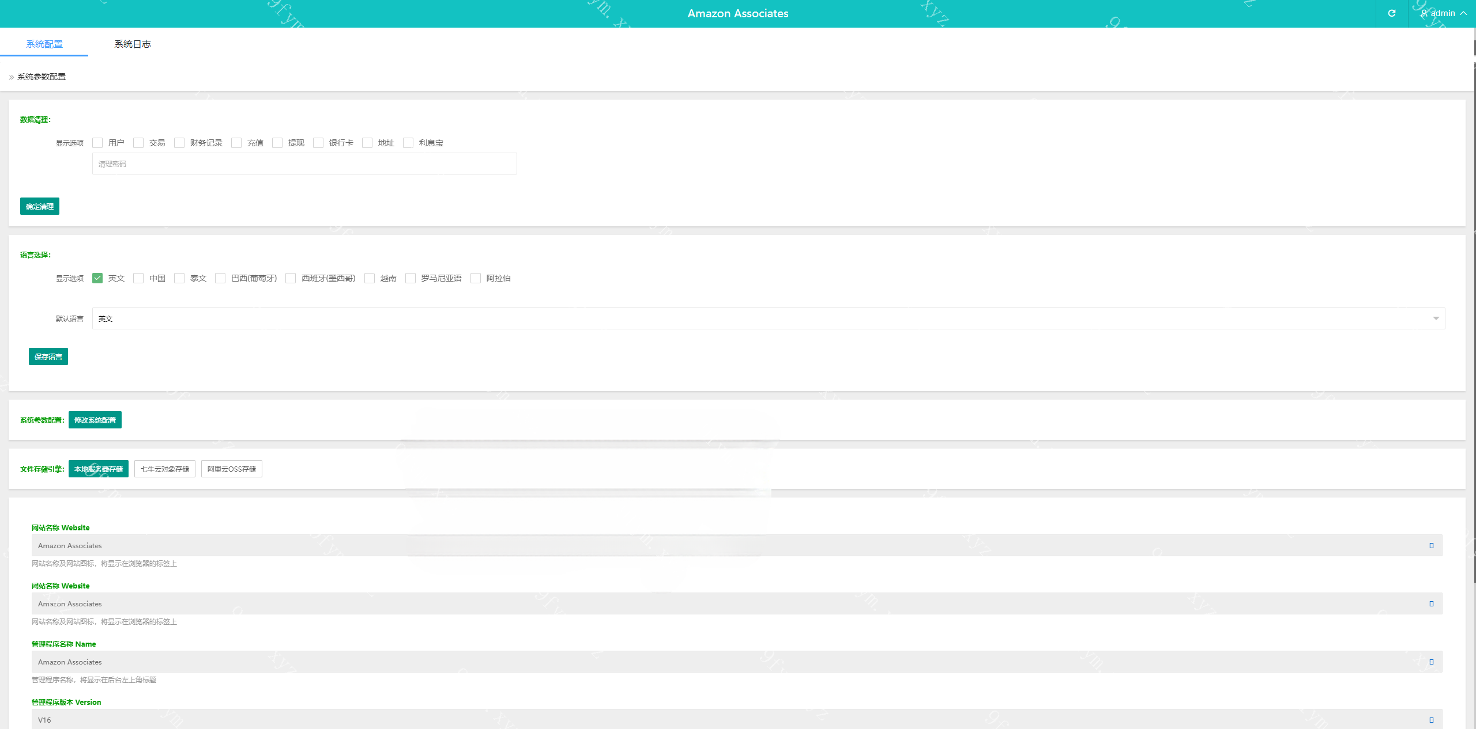Viewport: 1476px width, 729px height.
Task: Uncheck the 英文 language checkbox
Action: pyautogui.click(x=97, y=278)
